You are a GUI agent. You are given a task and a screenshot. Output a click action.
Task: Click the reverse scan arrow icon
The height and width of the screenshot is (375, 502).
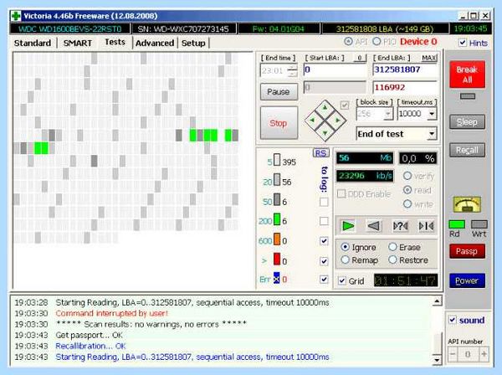374,226
